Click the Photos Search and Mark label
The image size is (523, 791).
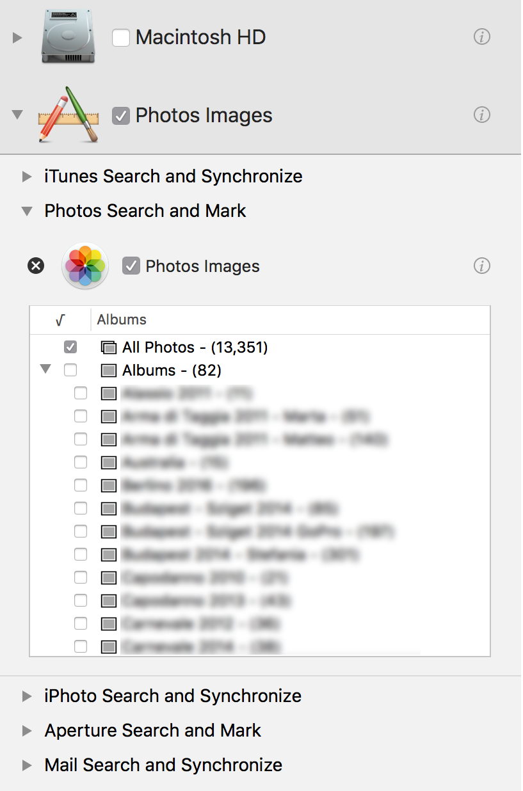(x=145, y=211)
